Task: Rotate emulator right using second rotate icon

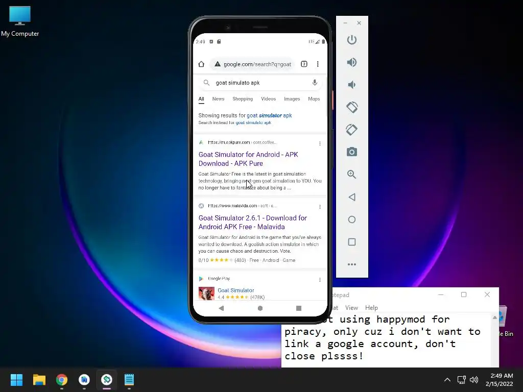Action: 351,130
